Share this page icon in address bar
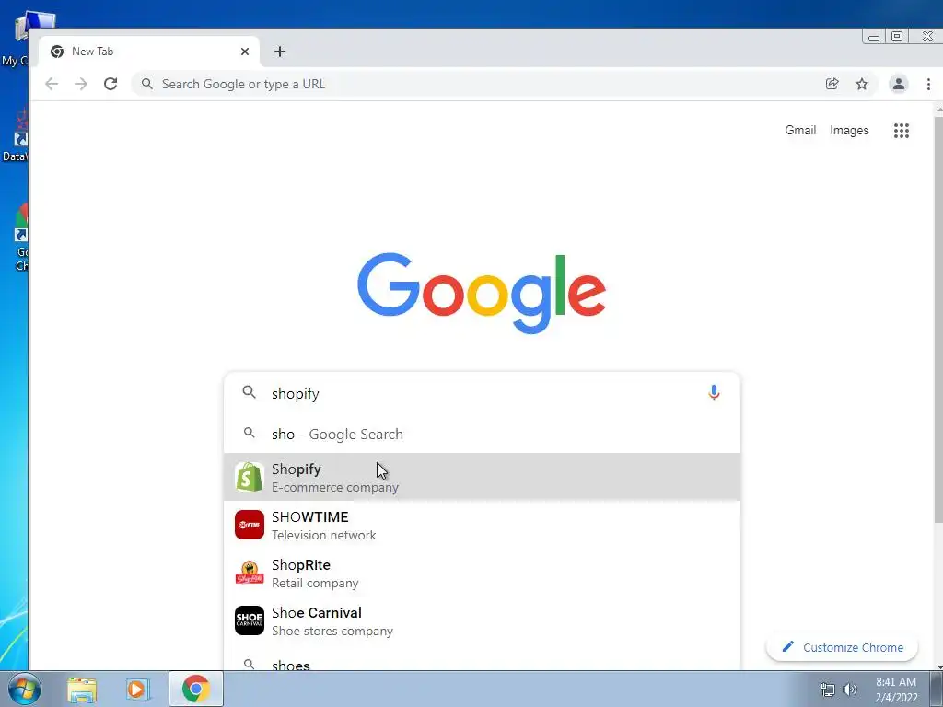Image resolution: width=943 pixels, height=707 pixels. point(832,84)
